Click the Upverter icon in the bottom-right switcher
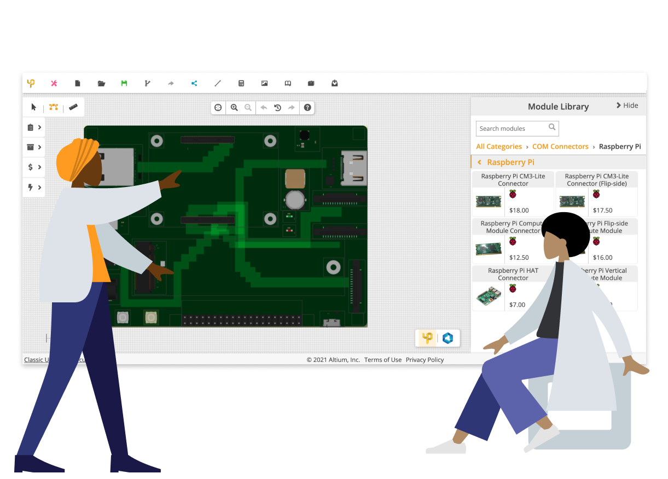This screenshot has width=668, height=479. tap(427, 338)
